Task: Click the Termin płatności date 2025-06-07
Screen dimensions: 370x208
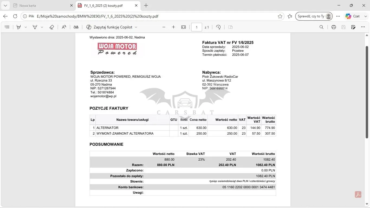Action: (240, 55)
